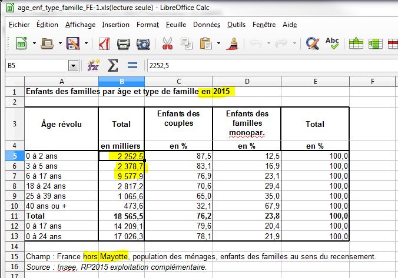Click the Sum sigma icon
398x278 pixels.
(112, 66)
